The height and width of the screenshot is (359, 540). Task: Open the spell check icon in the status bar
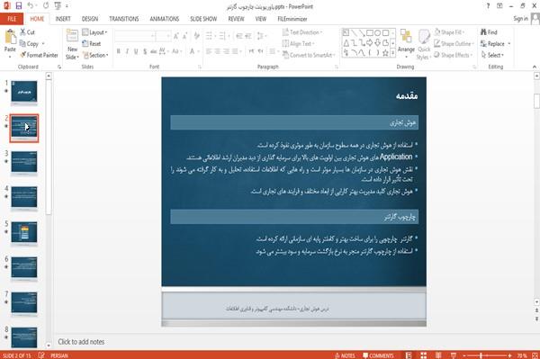(41, 355)
